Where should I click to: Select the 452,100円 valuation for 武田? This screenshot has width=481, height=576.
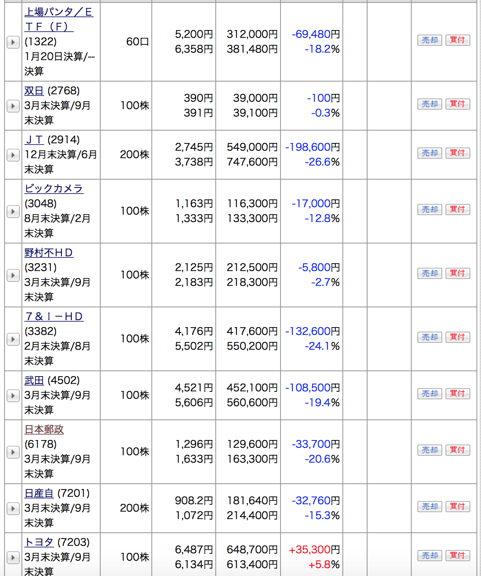252,388
